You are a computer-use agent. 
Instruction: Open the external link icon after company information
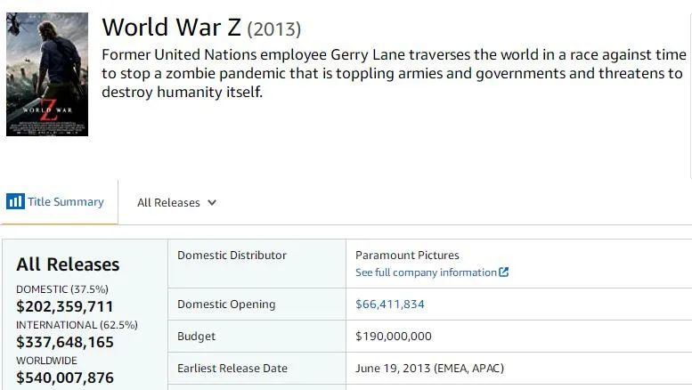point(503,272)
